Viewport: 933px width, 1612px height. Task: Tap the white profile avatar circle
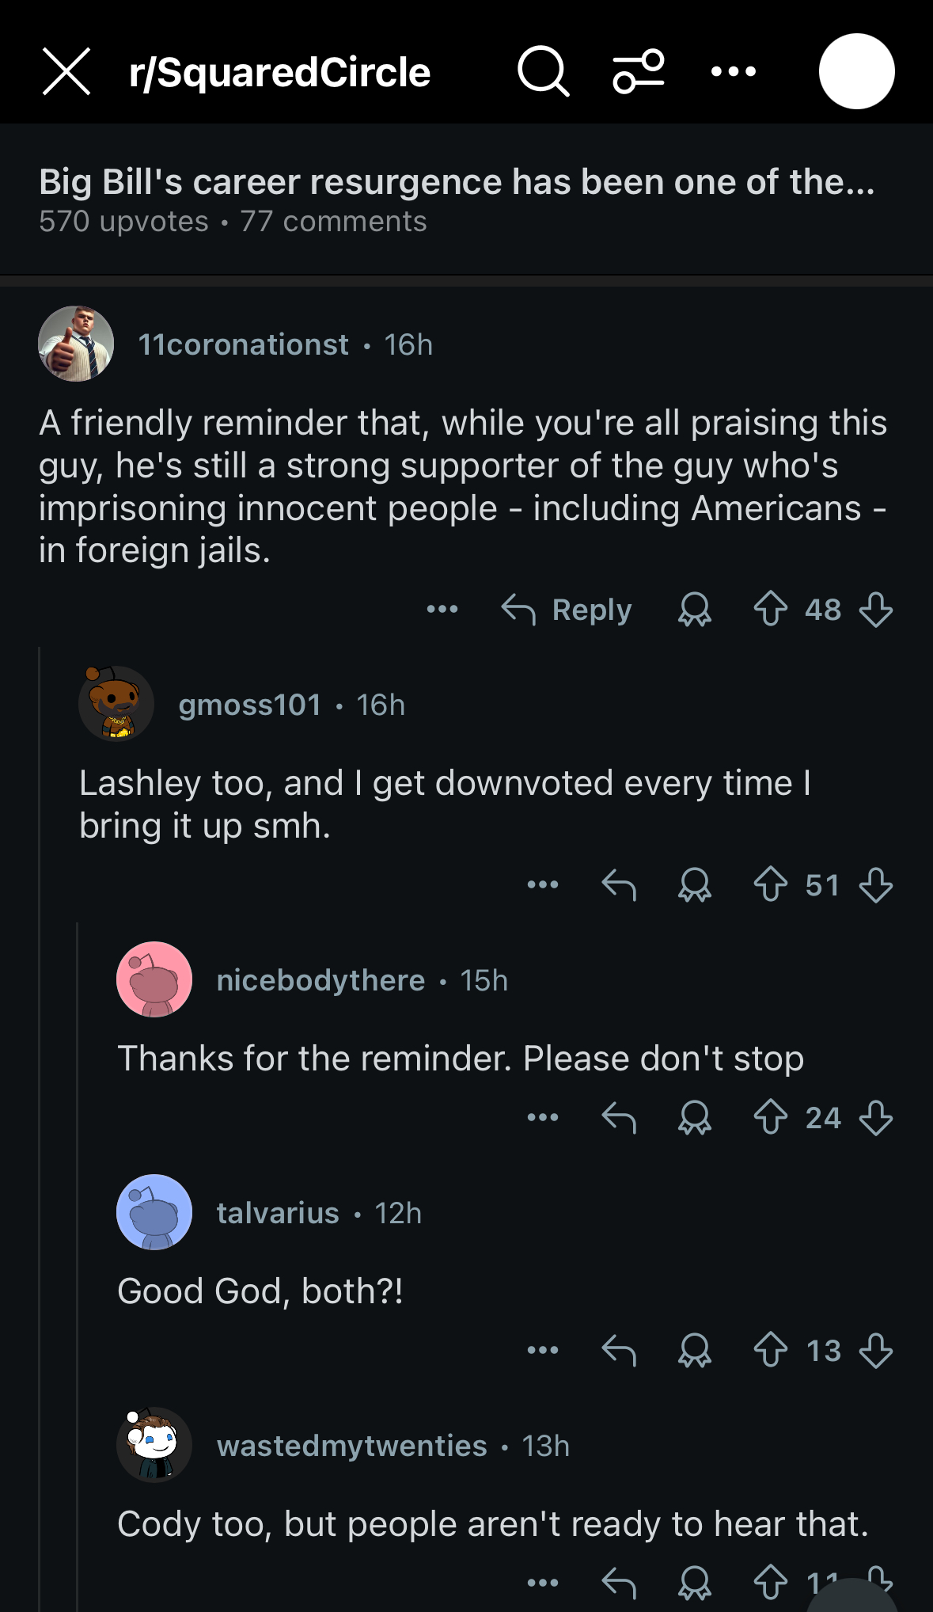856,72
